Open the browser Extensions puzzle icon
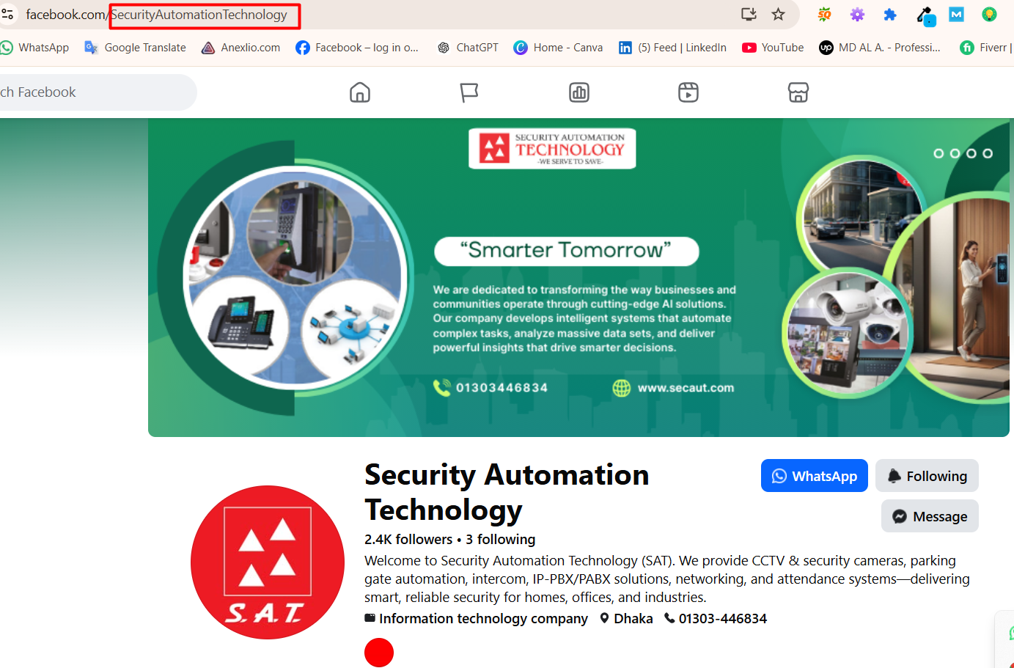This screenshot has height=668, width=1014. [890, 15]
